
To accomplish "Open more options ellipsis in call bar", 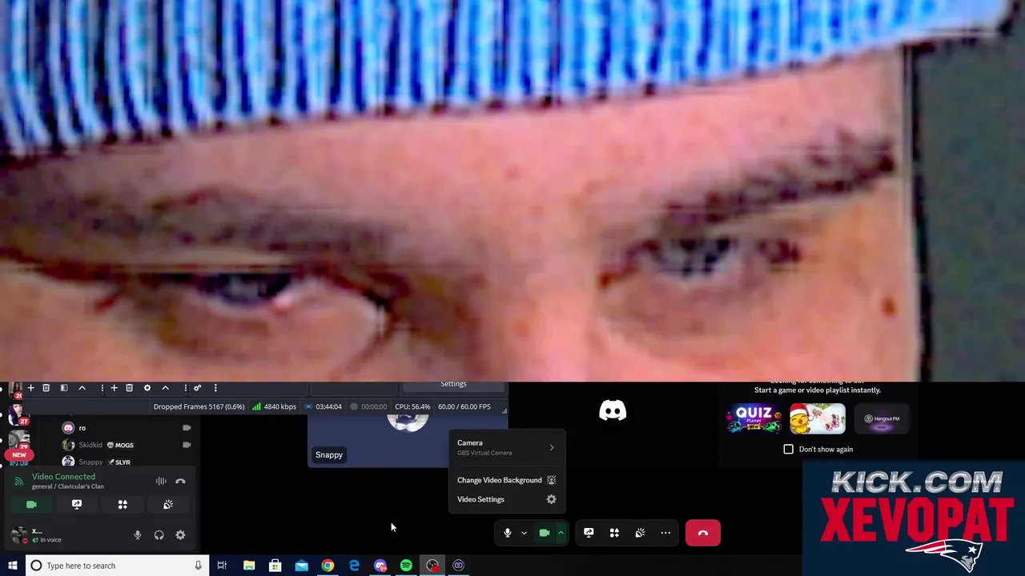I will (665, 533).
